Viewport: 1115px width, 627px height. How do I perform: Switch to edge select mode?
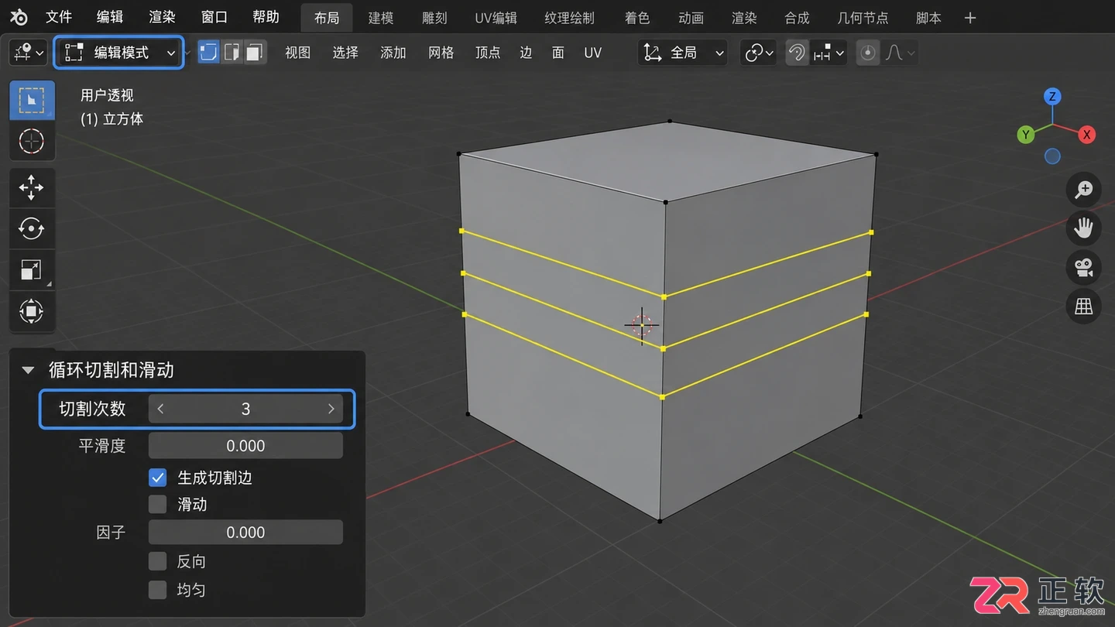232,53
